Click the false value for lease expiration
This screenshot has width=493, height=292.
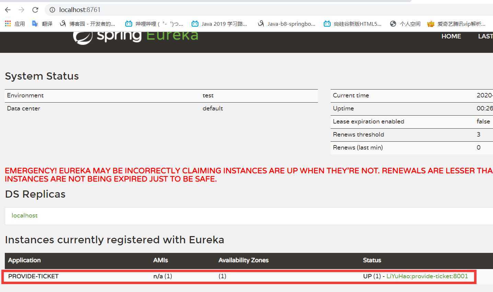(x=483, y=121)
